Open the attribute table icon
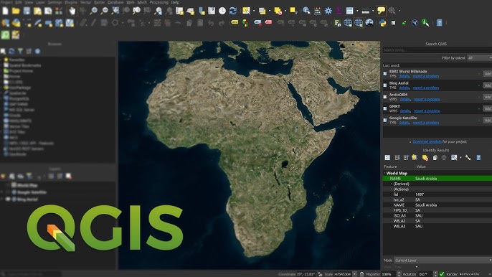 (x=349, y=11)
